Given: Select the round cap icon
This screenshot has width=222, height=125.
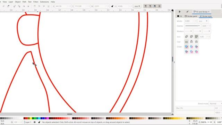Looking at the screenshot, I should coord(191,42).
